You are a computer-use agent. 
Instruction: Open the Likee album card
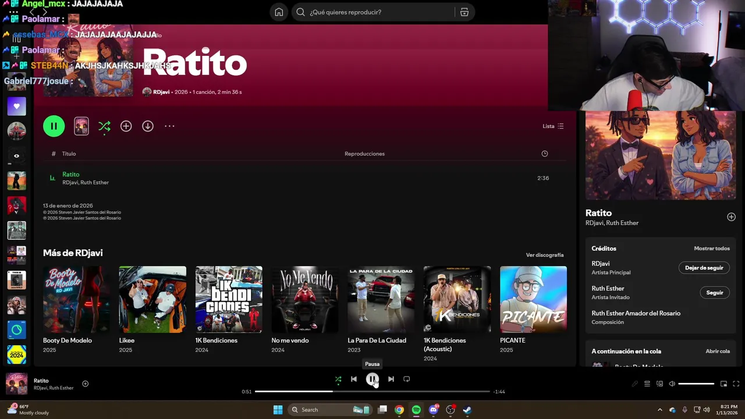[x=152, y=310]
